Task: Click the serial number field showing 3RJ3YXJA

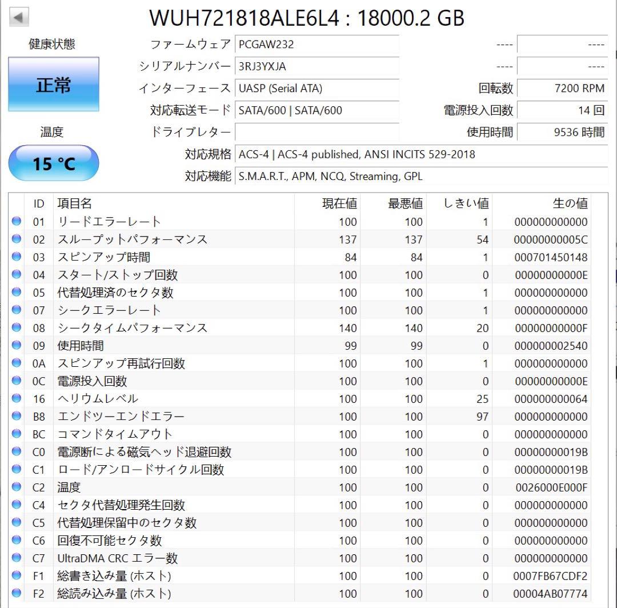Action: coord(317,66)
